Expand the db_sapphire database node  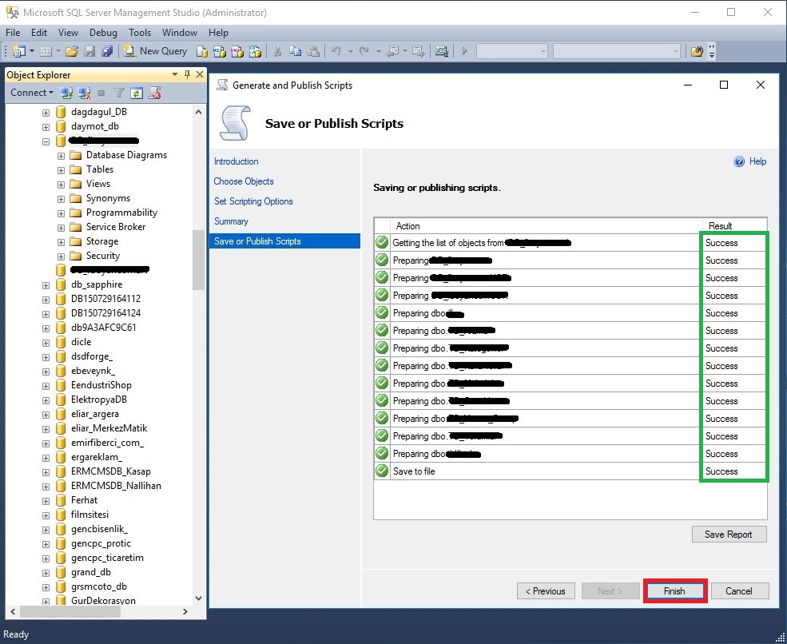point(46,285)
